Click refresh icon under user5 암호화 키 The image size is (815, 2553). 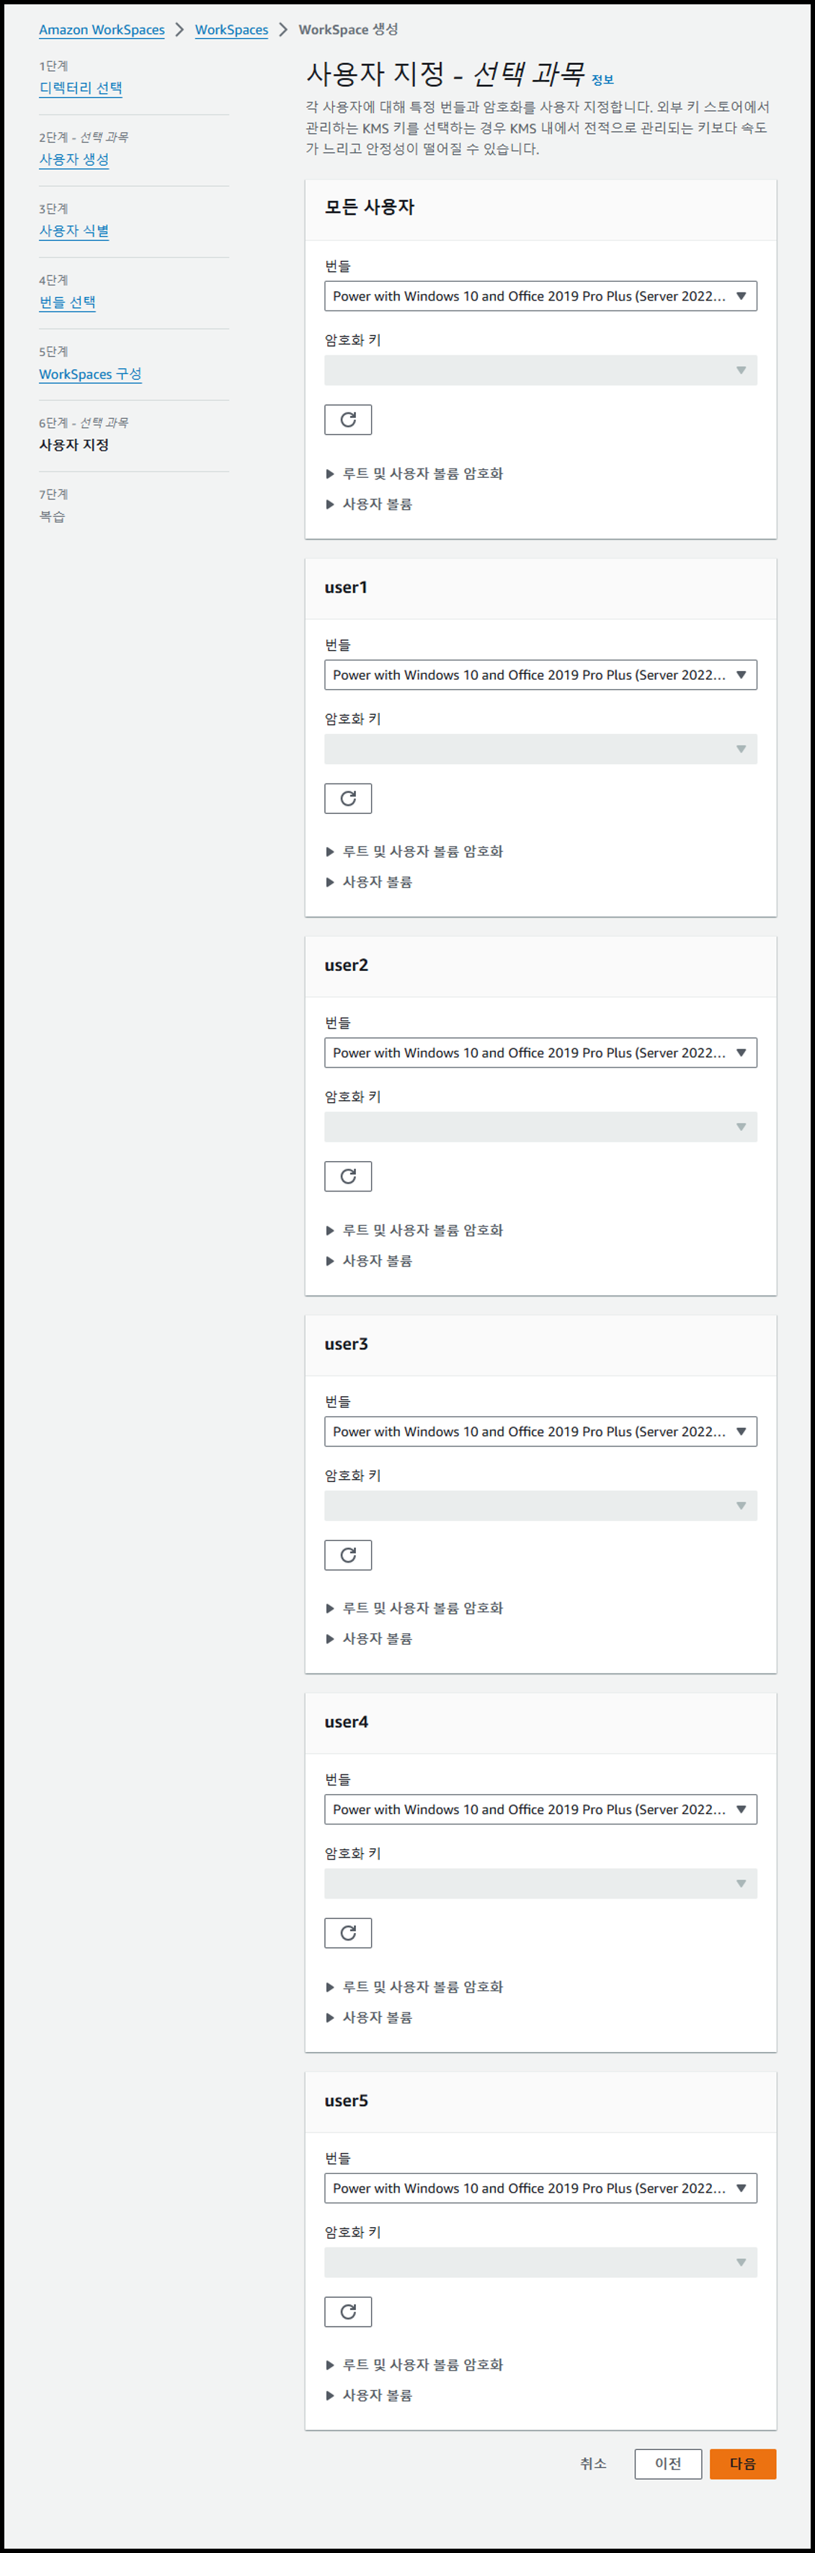tap(347, 2311)
